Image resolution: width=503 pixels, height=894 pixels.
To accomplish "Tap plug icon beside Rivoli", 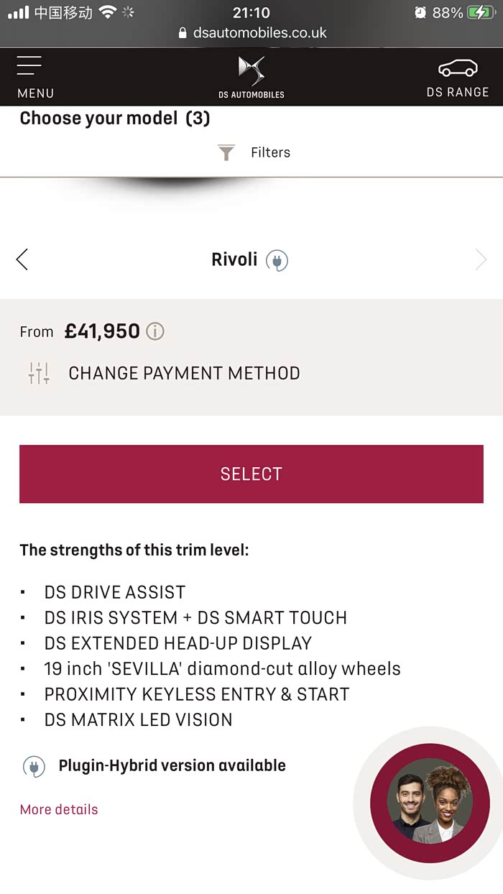I will pos(277,260).
